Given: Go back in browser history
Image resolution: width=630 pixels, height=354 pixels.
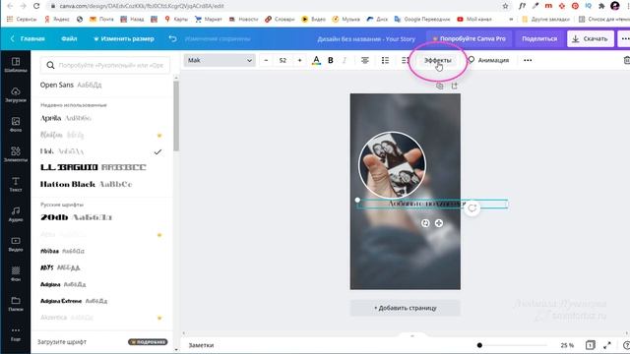Looking at the screenshot, I should [x=10, y=6].
